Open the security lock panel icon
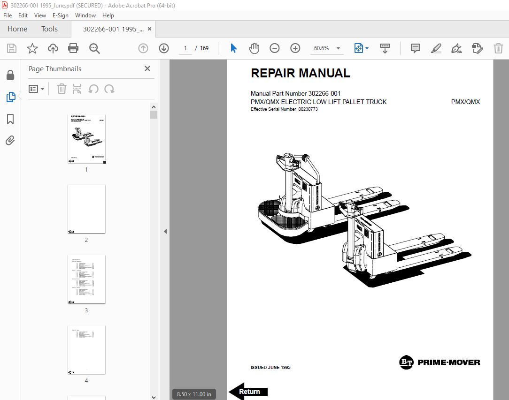509x400 pixels. pyautogui.click(x=10, y=75)
